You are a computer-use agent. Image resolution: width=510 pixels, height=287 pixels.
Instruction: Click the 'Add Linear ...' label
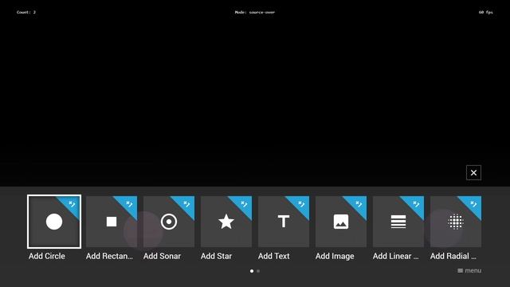coord(395,256)
